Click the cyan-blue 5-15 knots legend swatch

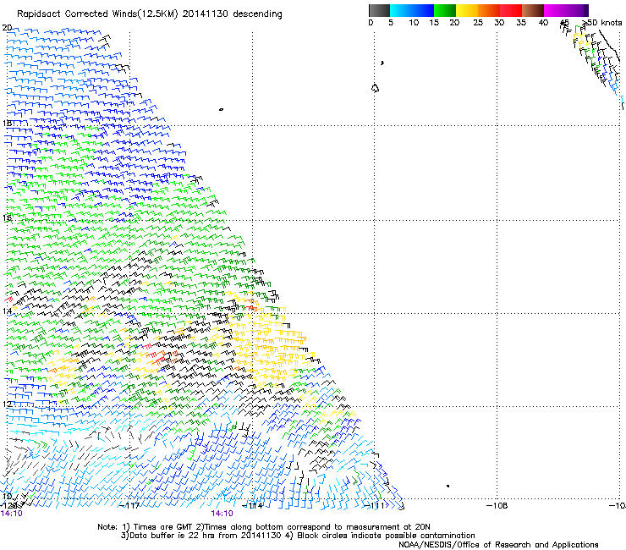[412, 10]
